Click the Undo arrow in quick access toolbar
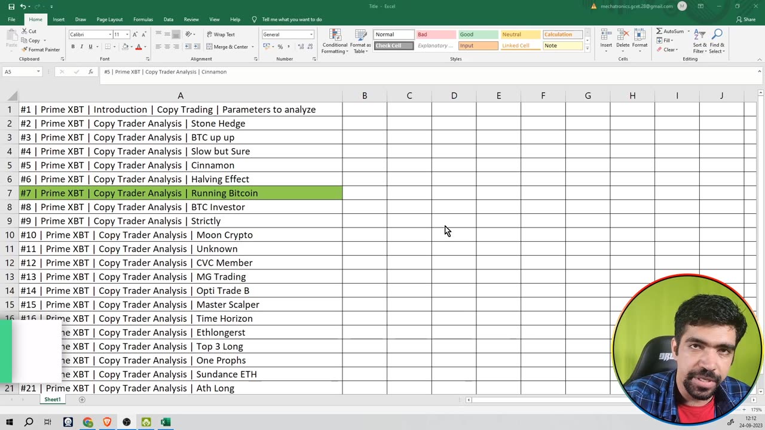The height and width of the screenshot is (430, 765). [x=23, y=7]
